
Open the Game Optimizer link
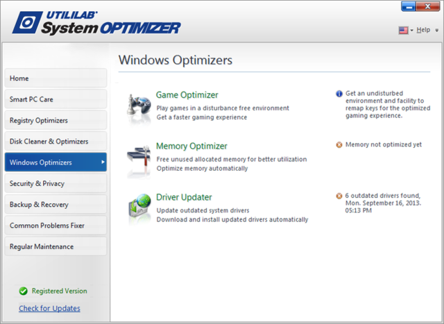pyautogui.click(x=187, y=95)
